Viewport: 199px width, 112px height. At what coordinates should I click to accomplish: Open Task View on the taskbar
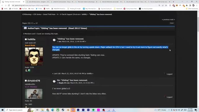tap(37, 110)
